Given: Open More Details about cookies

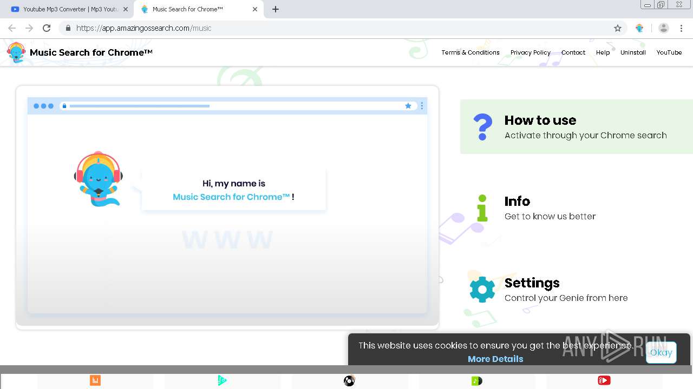Looking at the screenshot, I should point(495,359).
